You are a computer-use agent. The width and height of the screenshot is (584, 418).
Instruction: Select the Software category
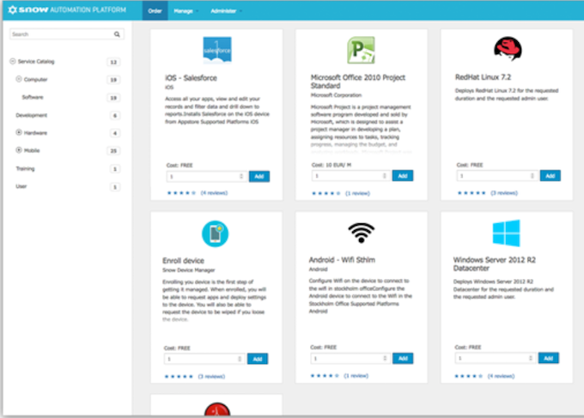pyautogui.click(x=33, y=97)
